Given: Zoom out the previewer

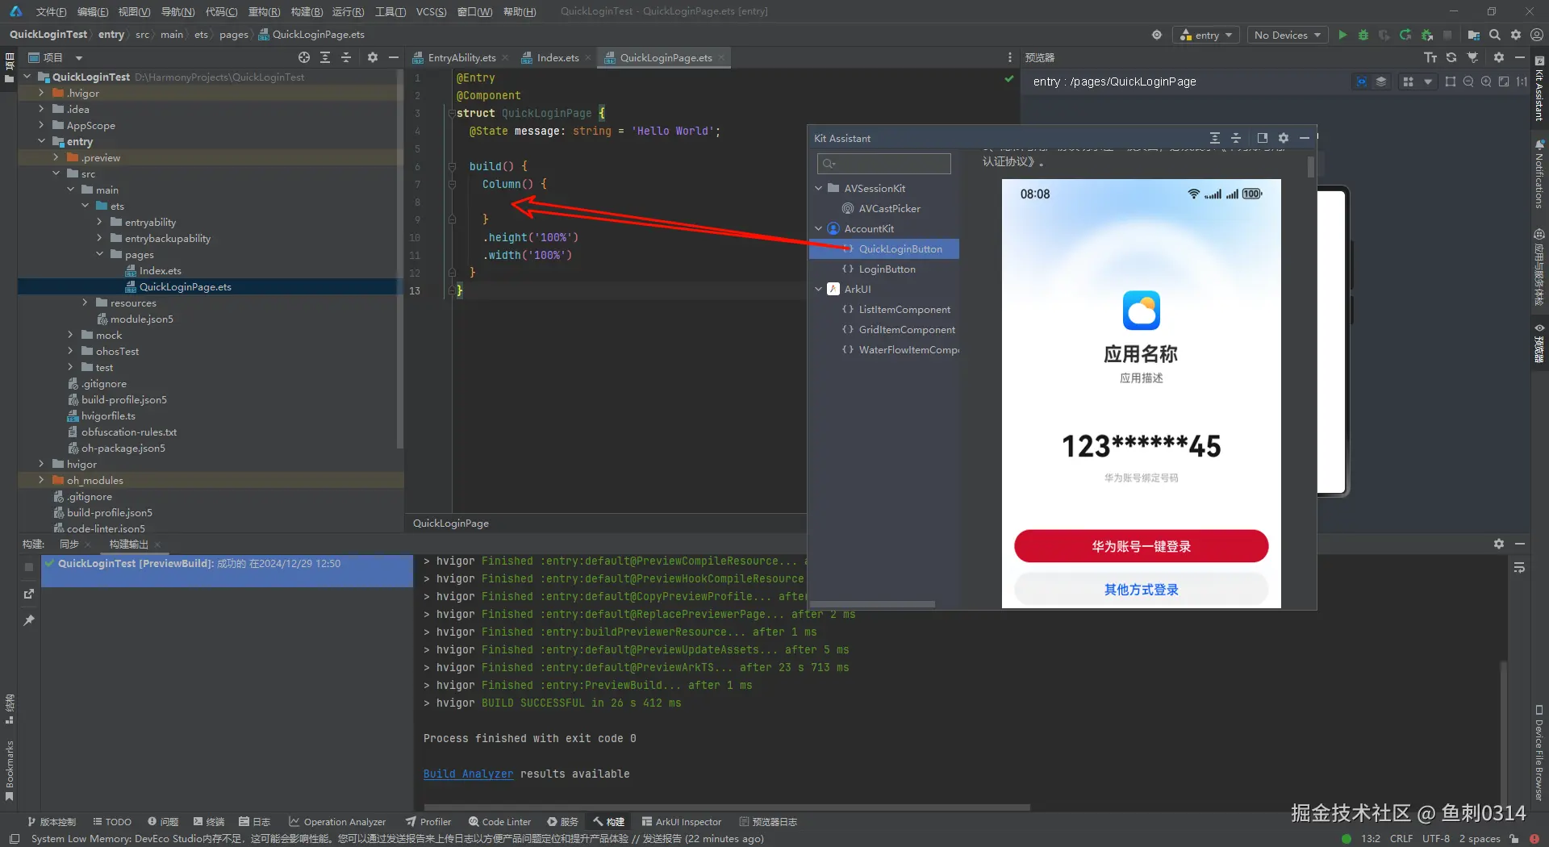Looking at the screenshot, I should tap(1468, 81).
